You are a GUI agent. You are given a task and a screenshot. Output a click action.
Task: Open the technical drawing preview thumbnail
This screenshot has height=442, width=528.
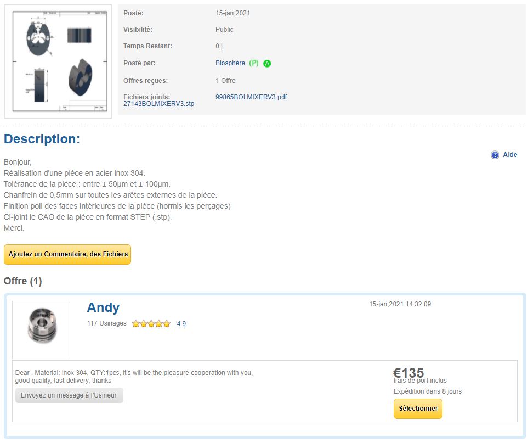(58, 61)
